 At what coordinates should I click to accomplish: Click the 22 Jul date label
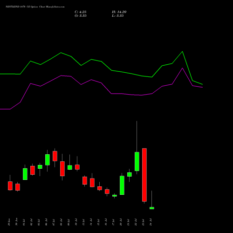tap(136, 222)
